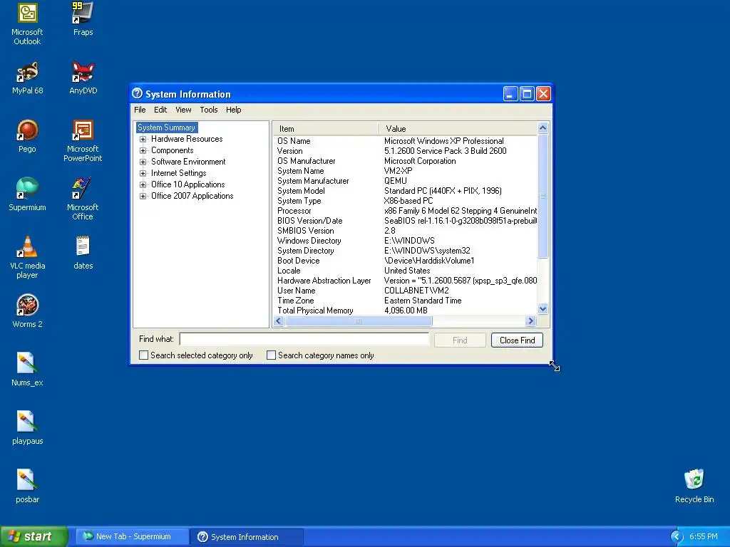
Task: Tick Search category names only checkbox
Action: (x=271, y=355)
